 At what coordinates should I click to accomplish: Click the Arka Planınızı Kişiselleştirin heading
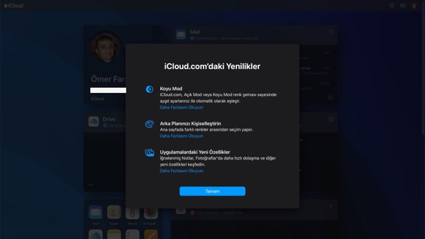[190, 123]
